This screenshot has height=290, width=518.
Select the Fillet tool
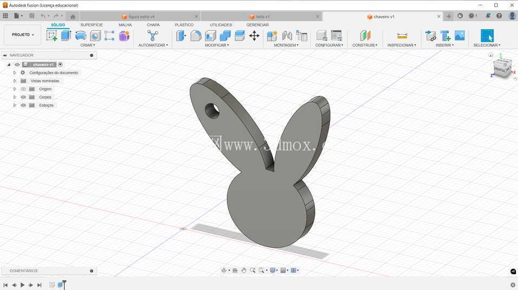196,36
